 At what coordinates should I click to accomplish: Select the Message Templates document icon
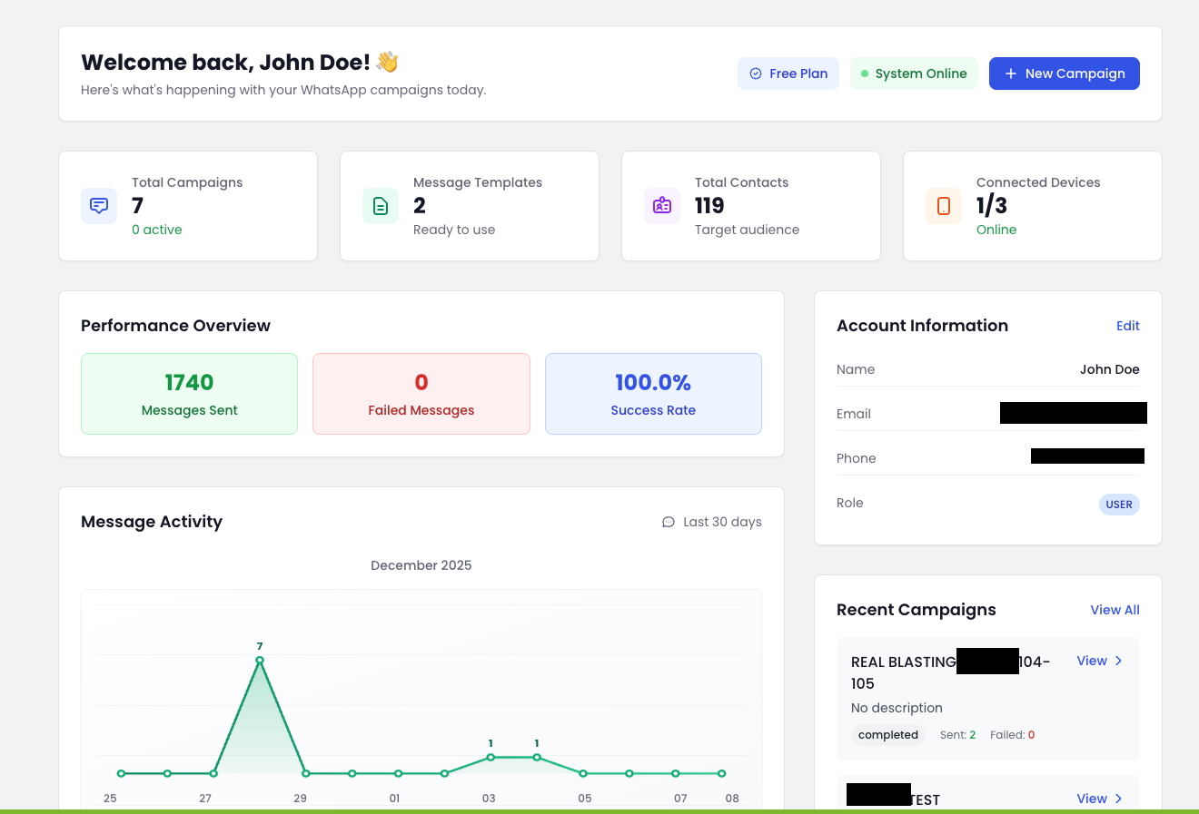(x=381, y=206)
